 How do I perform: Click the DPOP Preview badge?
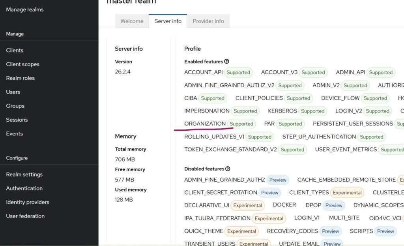[333, 205]
